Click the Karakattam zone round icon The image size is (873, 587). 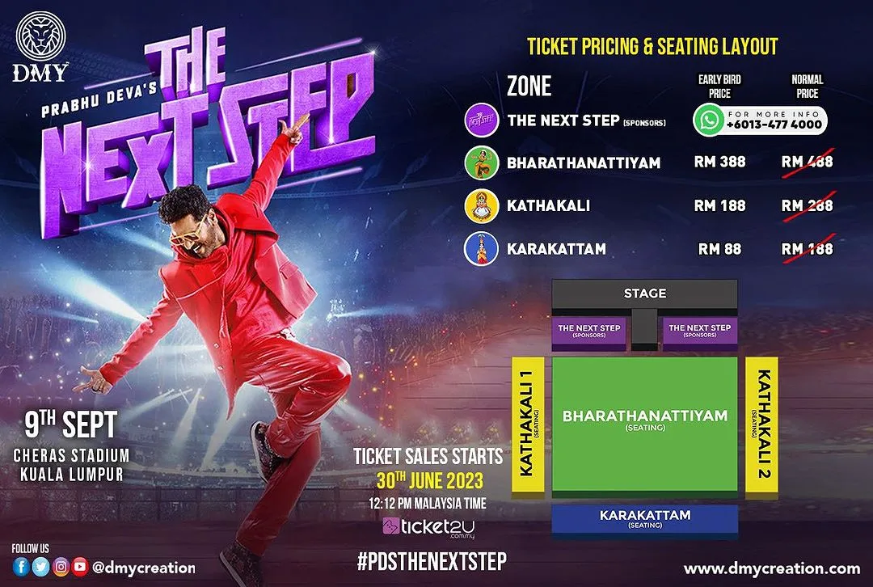[x=481, y=248]
